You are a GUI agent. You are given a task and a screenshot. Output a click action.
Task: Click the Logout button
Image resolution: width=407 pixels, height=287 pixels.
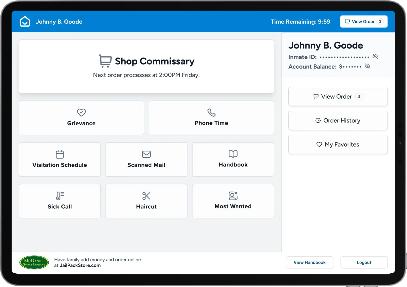[364, 262]
